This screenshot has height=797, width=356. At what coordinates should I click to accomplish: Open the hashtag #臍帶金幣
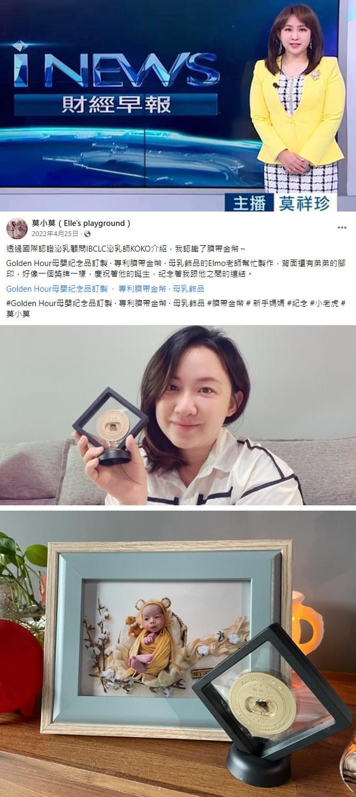(x=225, y=303)
